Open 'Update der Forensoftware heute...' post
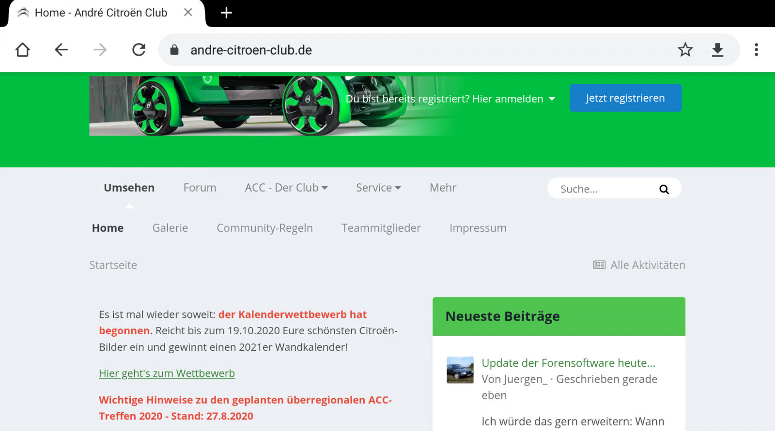The width and height of the screenshot is (775, 431). (568, 363)
